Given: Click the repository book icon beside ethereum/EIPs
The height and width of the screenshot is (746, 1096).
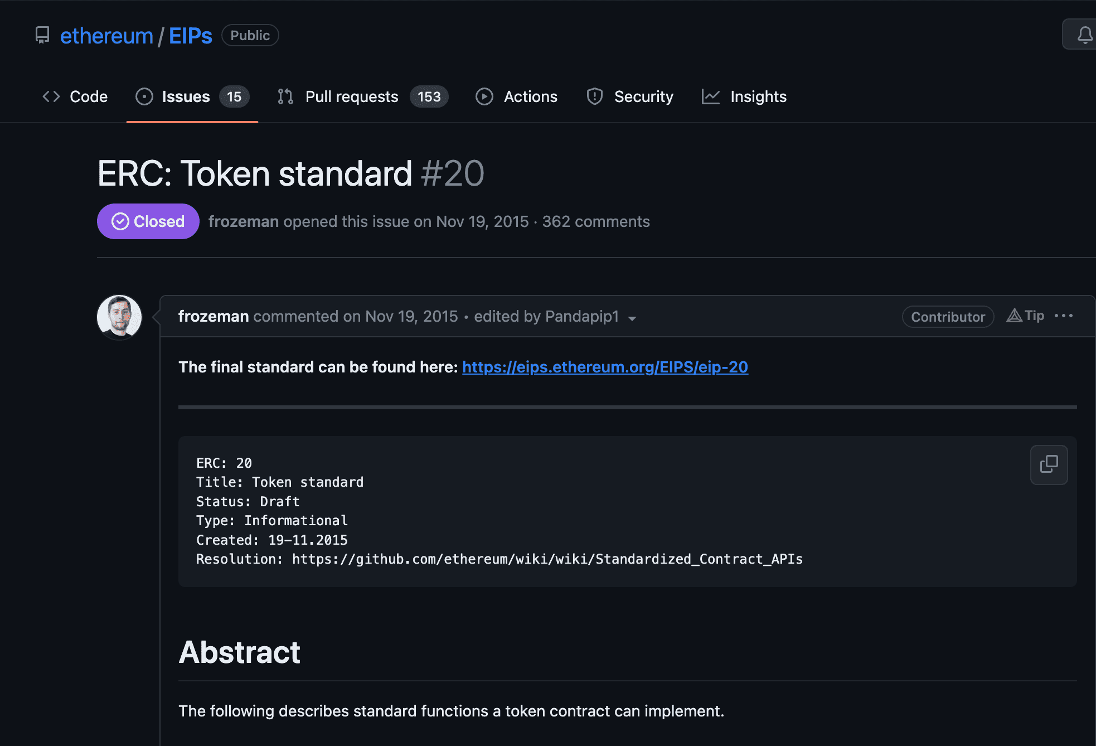Looking at the screenshot, I should (43, 35).
